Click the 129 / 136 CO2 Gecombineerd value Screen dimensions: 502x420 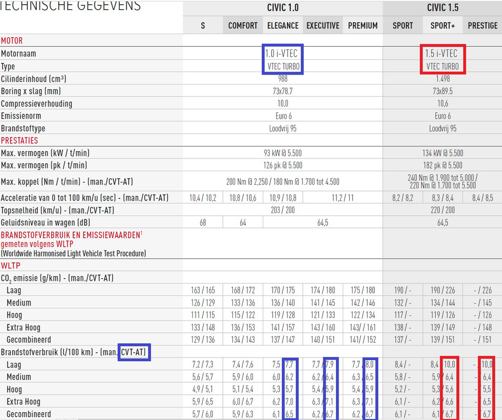point(203,340)
